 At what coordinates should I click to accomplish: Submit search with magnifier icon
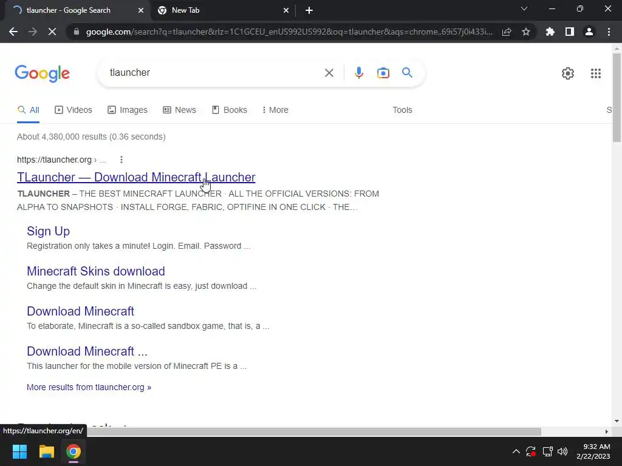pyautogui.click(x=407, y=73)
